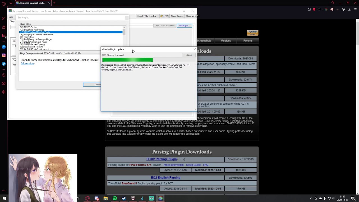This screenshot has height=202, width=359.
Task: Open Instagram in Opera sidebar
Action: pyautogui.click(x=4, y=55)
